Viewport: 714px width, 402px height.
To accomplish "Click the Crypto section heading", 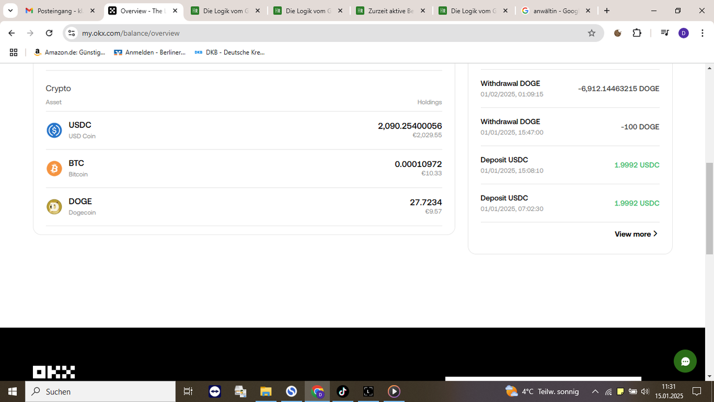I will tap(59, 88).
